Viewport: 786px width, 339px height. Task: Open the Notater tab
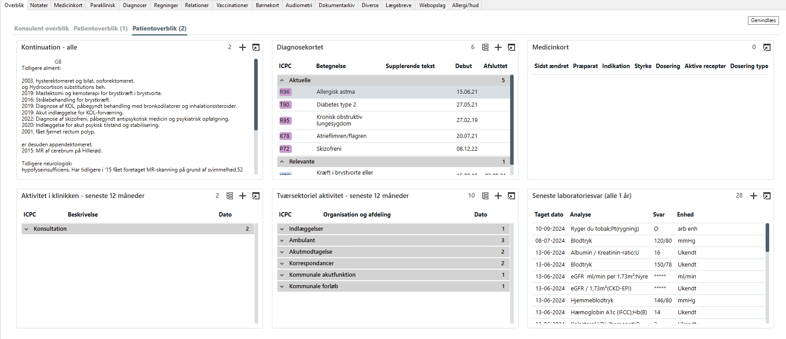pos(39,5)
